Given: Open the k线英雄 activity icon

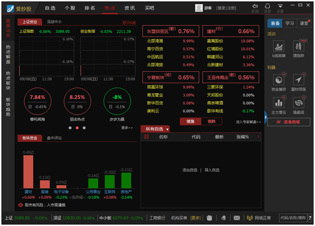Looking at the screenshot, I should (x=279, y=46).
